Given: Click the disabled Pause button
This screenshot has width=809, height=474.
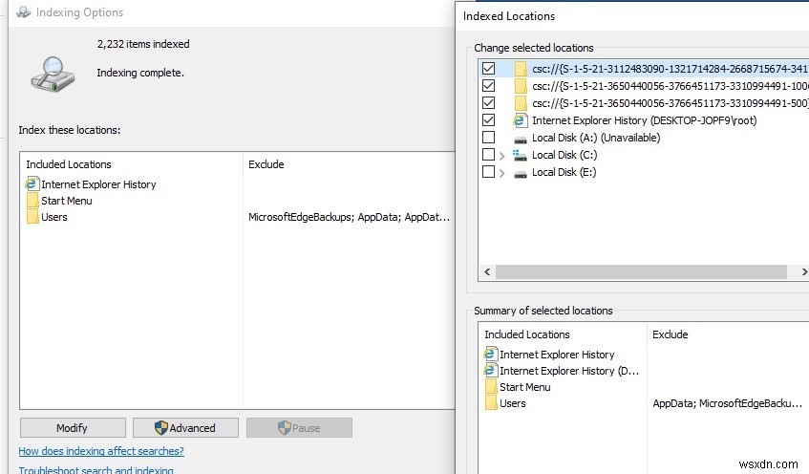Looking at the screenshot, I should pyautogui.click(x=299, y=427).
